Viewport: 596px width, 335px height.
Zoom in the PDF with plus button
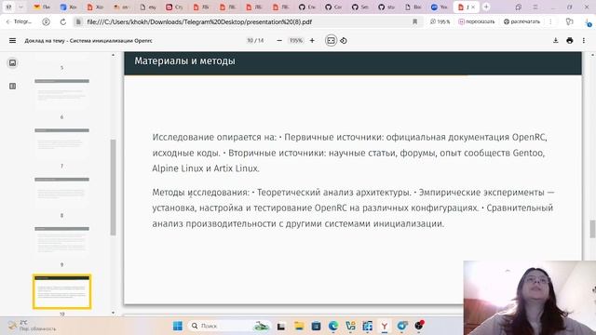pos(312,40)
